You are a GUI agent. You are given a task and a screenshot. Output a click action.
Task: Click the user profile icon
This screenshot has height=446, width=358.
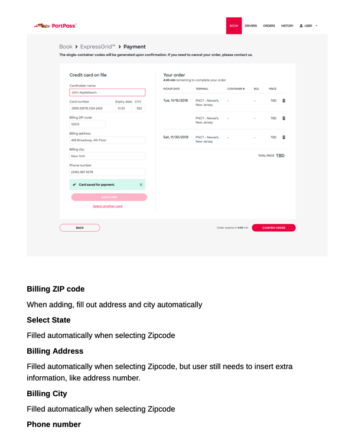click(x=301, y=26)
